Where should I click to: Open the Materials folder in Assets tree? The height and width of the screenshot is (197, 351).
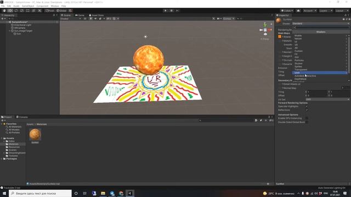tap(13, 144)
